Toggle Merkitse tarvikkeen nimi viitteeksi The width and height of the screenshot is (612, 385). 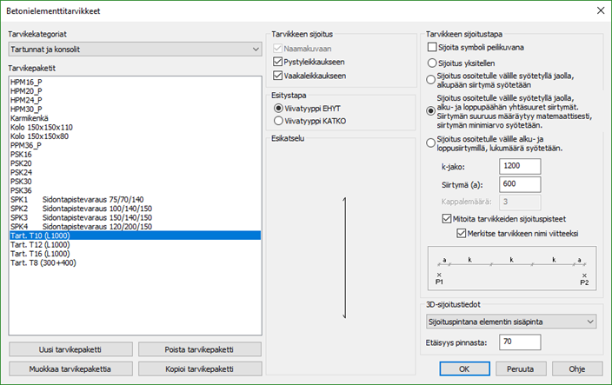(x=462, y=233)
